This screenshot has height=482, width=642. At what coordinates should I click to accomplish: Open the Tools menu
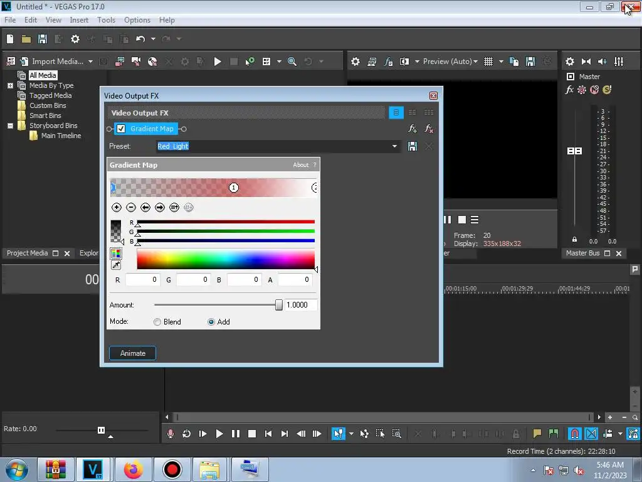[x=106, y=20]
